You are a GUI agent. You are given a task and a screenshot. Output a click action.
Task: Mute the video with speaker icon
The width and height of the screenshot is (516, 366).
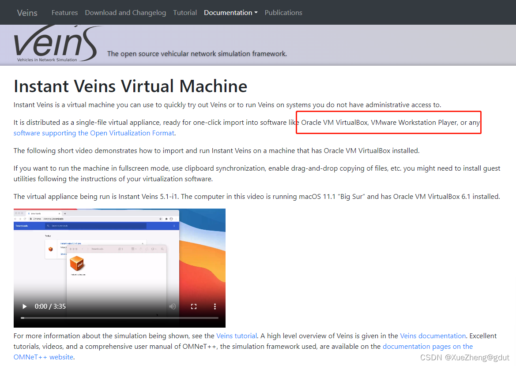[x=173, y=306]
